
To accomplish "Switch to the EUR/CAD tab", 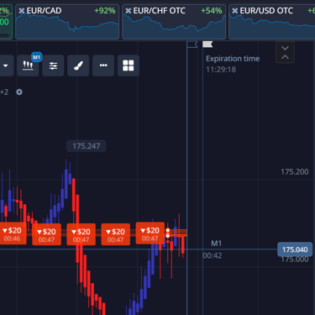I will (67, 22).
